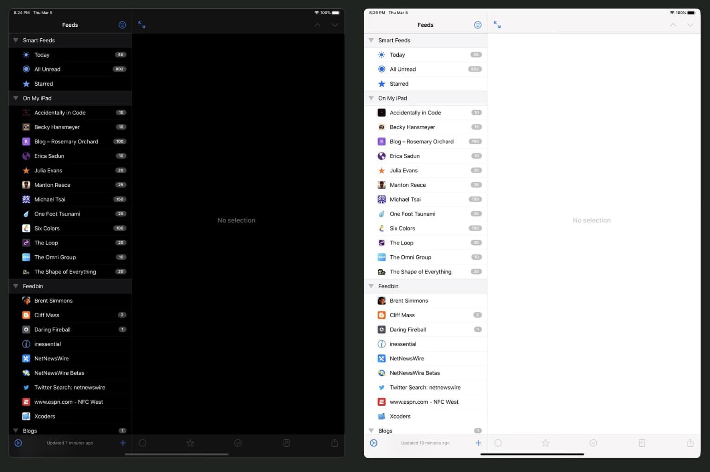Collapse Smart Feeds section in dark window

click(16, 40)
